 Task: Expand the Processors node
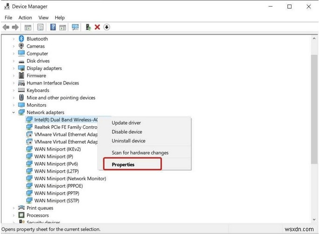pyautogui.click(x=14, y=215)
